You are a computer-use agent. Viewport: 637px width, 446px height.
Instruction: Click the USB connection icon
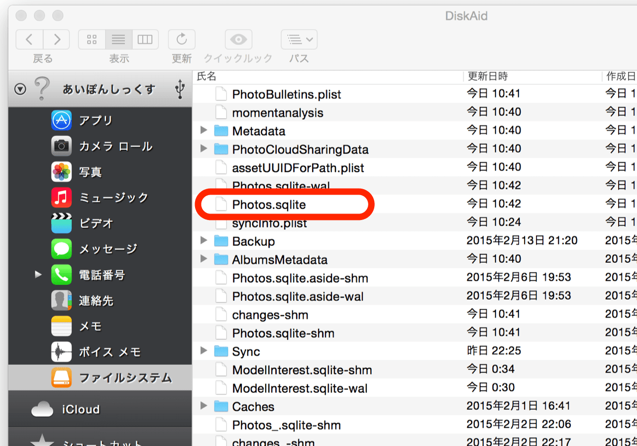[x=180, y=90]
